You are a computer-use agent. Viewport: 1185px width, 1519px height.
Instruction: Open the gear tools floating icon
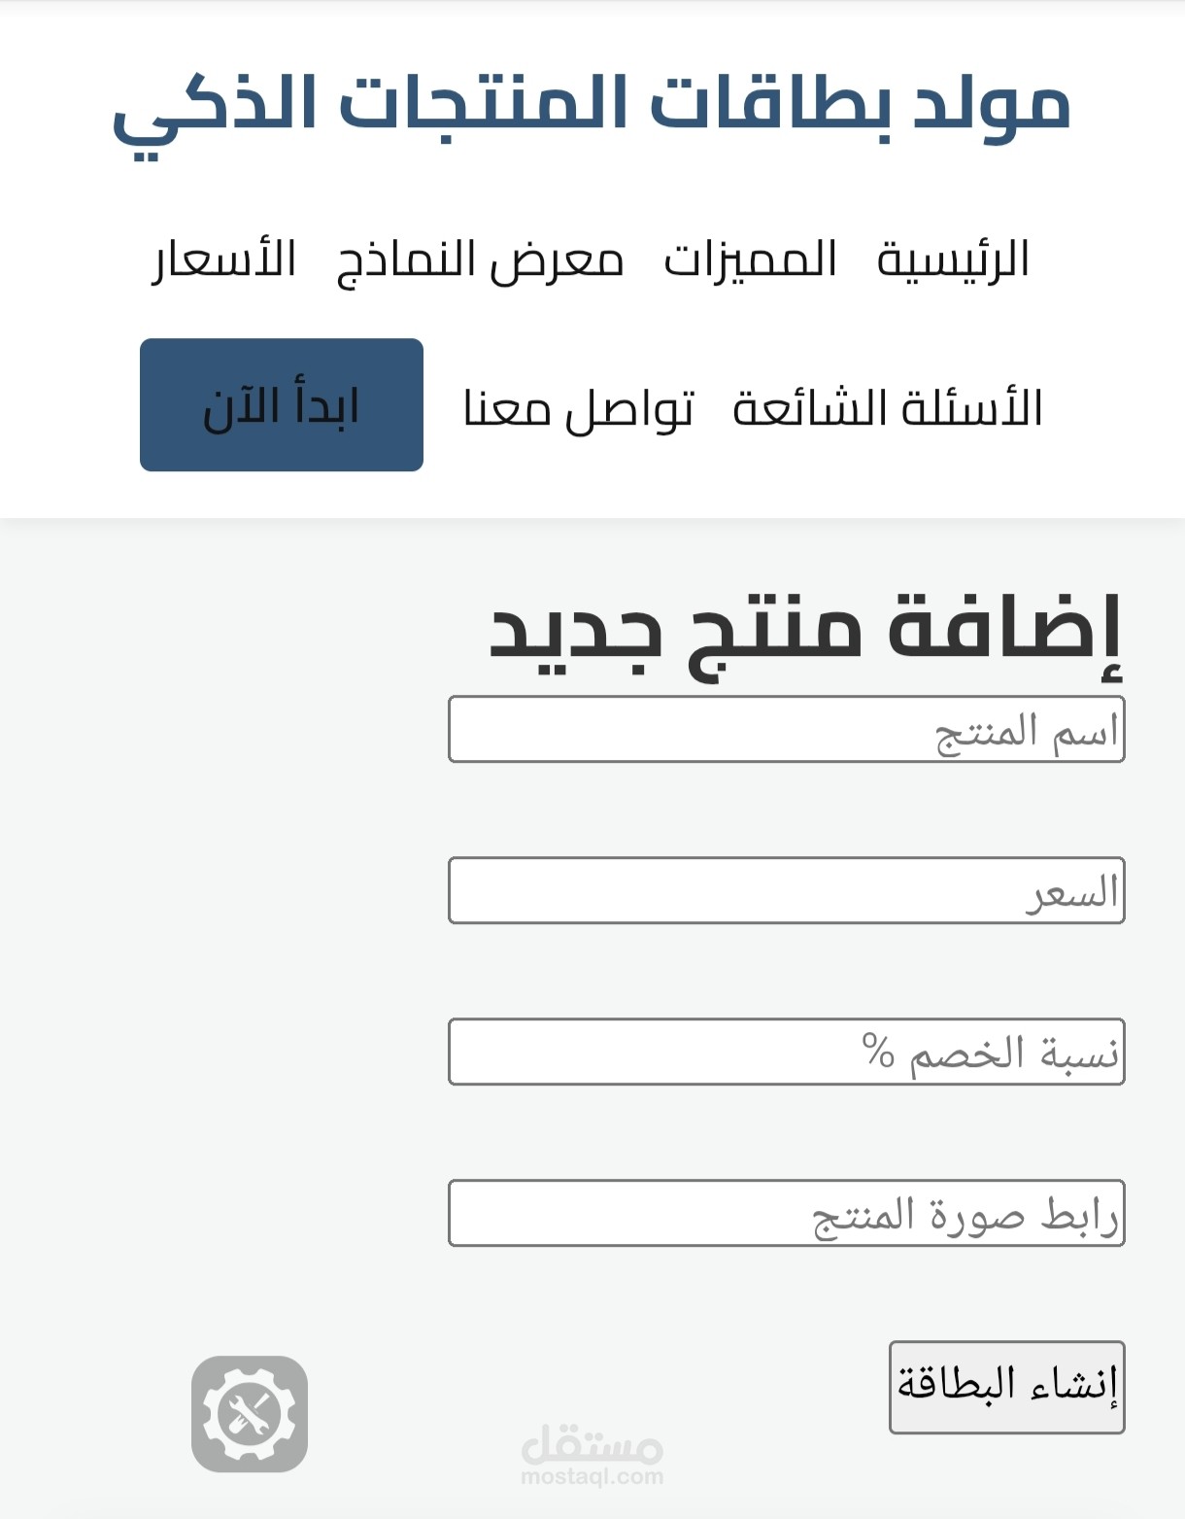click(x=250, y=1414)
